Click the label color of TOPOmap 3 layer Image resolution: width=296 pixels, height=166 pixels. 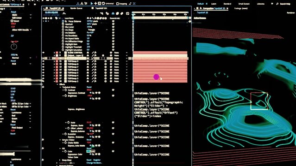[57, 78]
